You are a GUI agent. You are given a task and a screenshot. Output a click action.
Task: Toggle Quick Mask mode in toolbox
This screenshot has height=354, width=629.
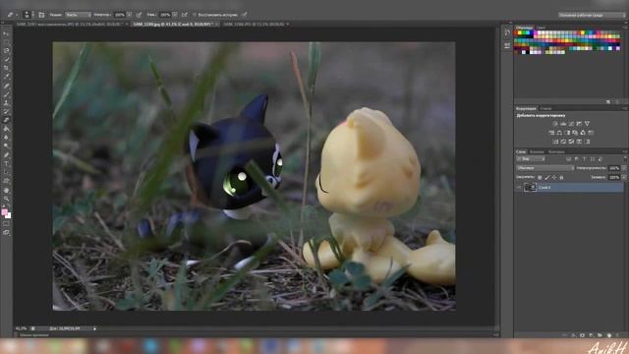click(6, 224)
